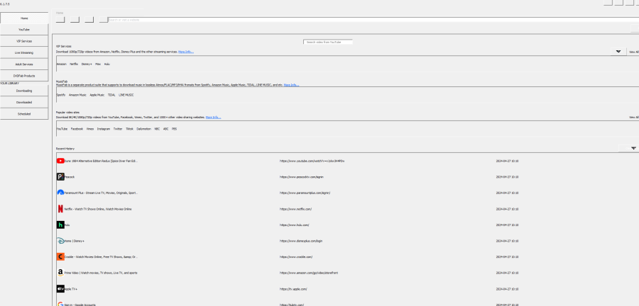Image resolution: width=639 pixels, height=306 pixels.
Task: Choose Disney+ under VIP Services
Action: pos(87,64)
